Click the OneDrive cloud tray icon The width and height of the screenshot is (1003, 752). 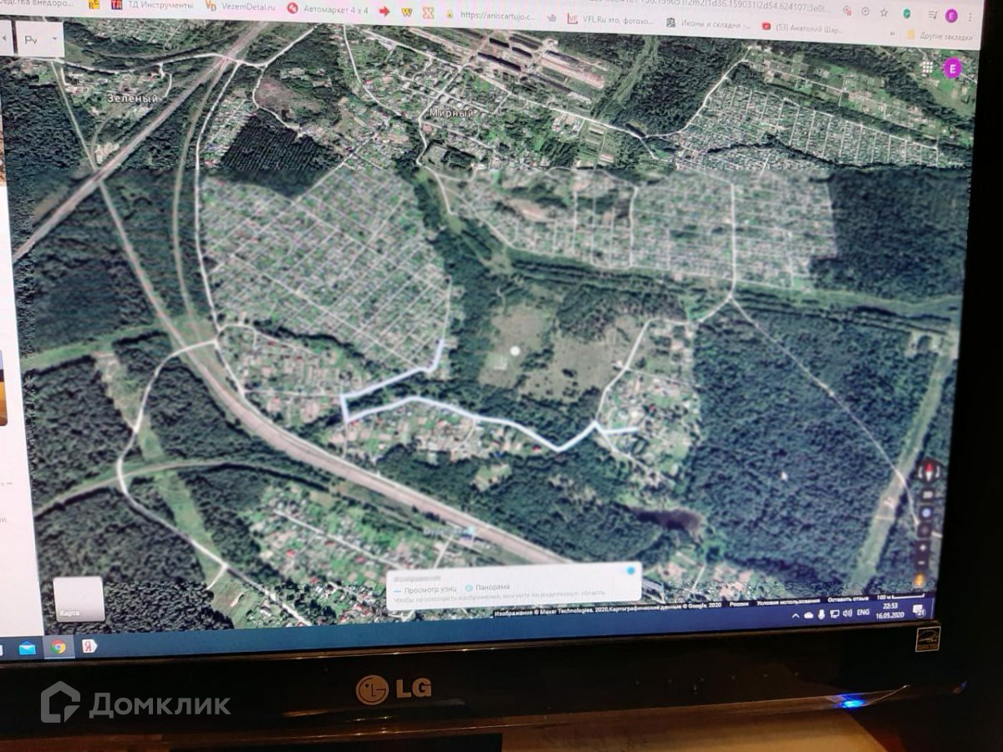(808, 616)
